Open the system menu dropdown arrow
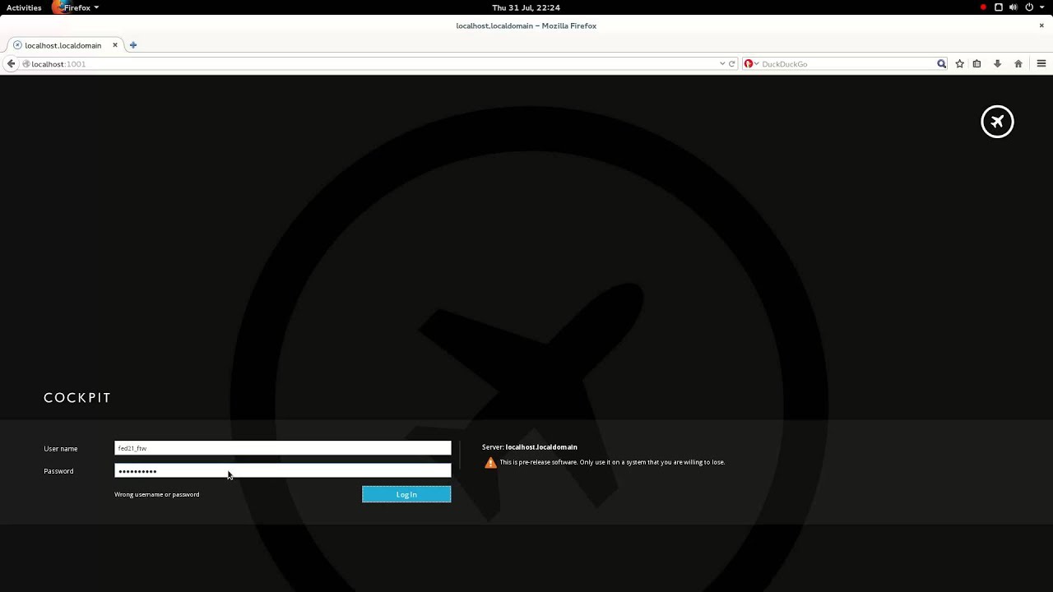1053x592 pixels. (1041, 7)
